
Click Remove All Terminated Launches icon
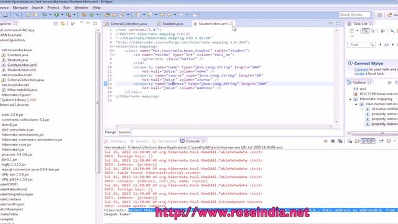[x=340, y=141]
